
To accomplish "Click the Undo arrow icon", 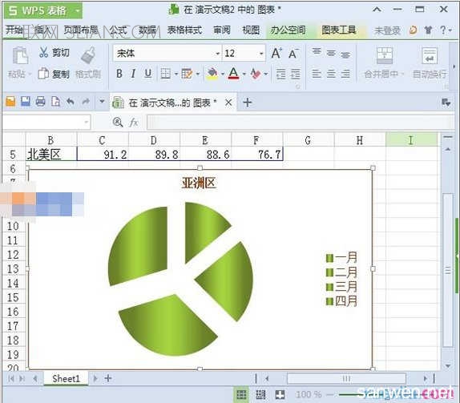I will pos(71,102).
